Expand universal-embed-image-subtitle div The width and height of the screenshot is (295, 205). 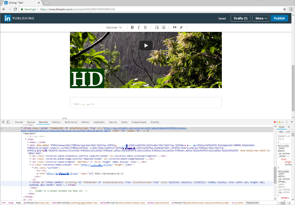click(30, 159)
